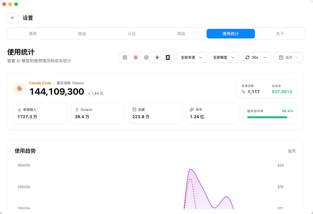
Task: Click the 命中 1.24 亿 card
Action: pyautogui.click(x=213, y=113)
